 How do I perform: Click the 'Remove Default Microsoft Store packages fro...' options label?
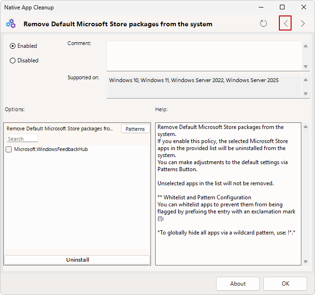60,129
